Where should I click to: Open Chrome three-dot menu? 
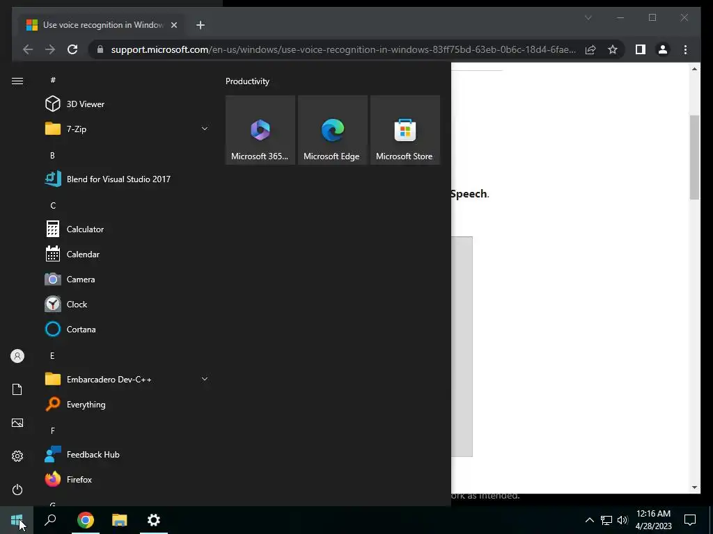point(685,49)
